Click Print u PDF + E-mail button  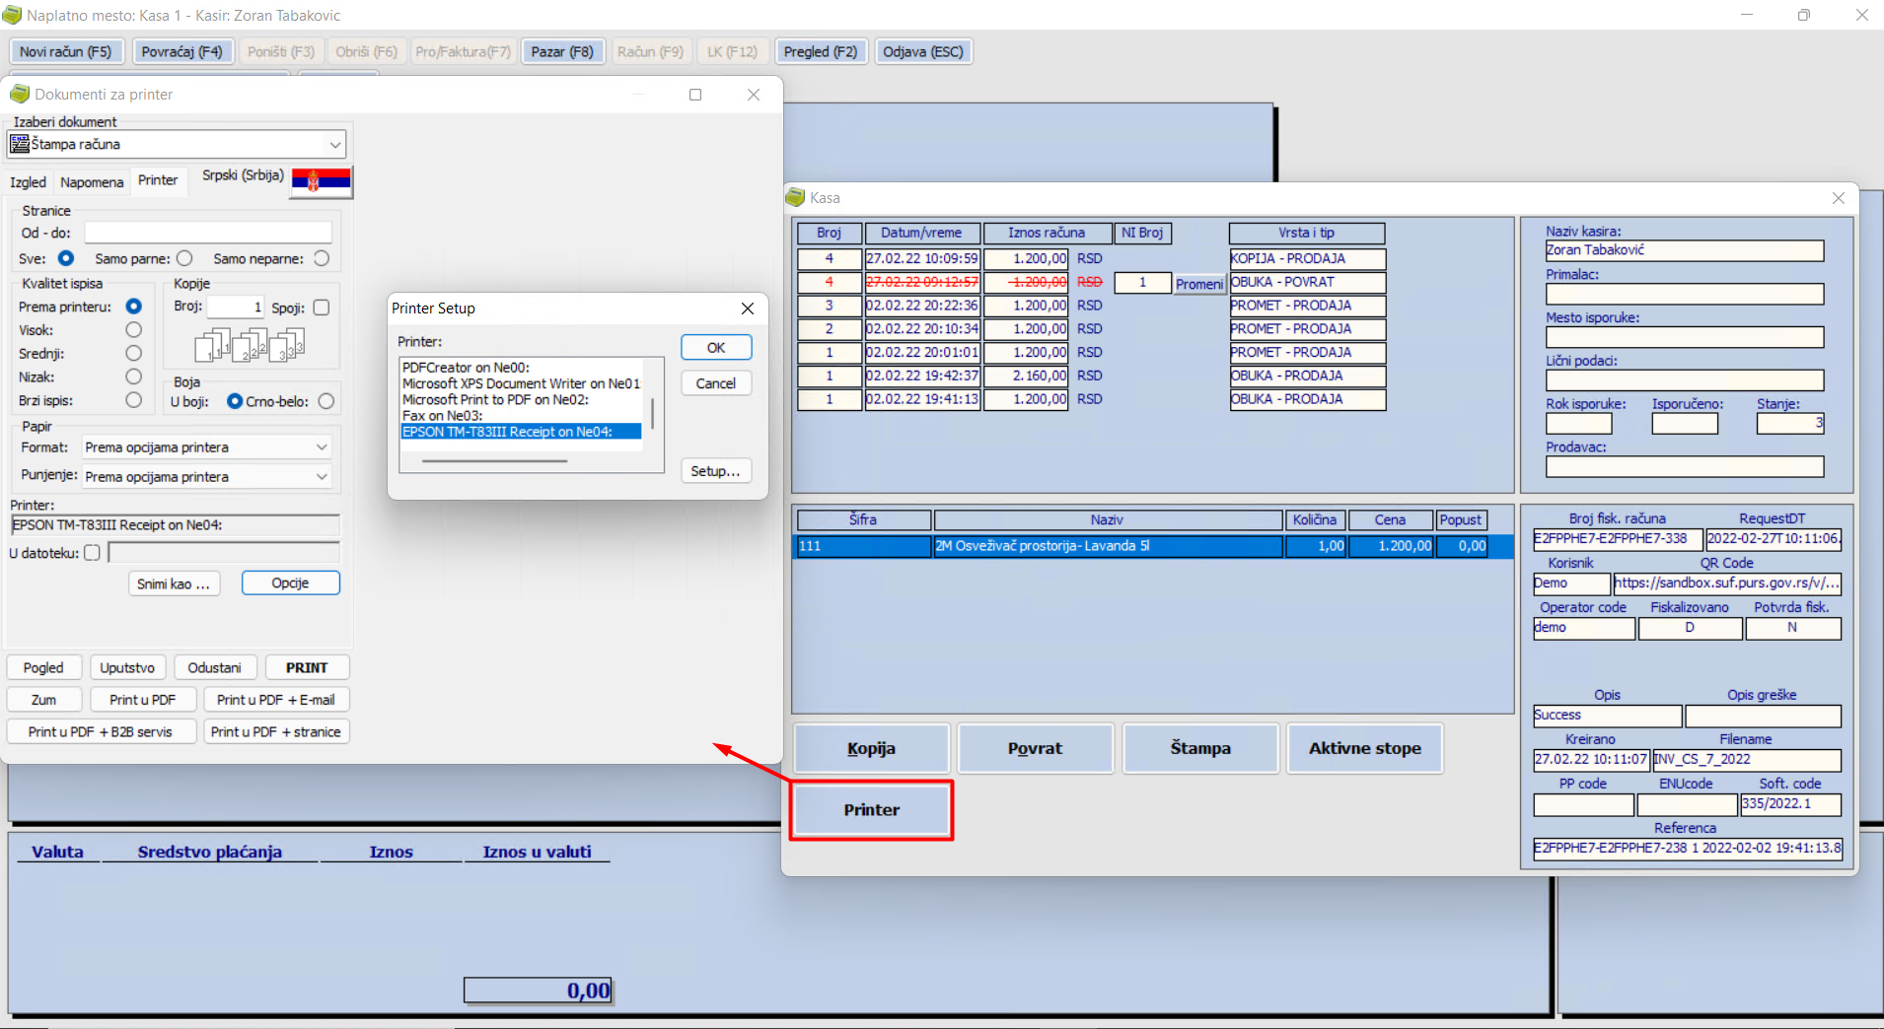click(276, 700)
